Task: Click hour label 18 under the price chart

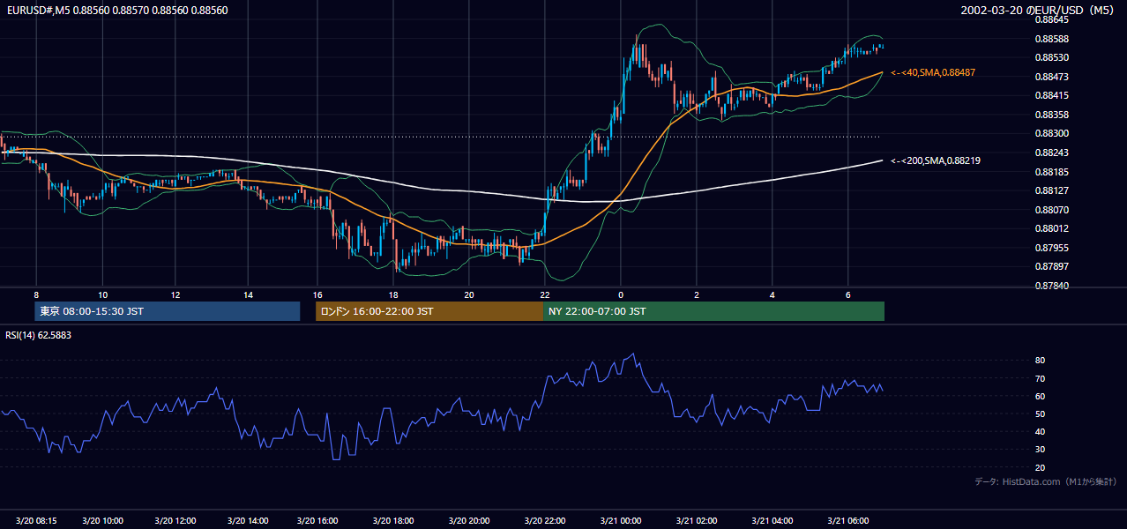Action: point(393,294)
